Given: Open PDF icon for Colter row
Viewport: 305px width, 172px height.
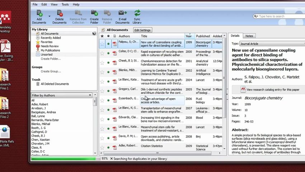Looking at the screenshot, I should coord(115,53).
